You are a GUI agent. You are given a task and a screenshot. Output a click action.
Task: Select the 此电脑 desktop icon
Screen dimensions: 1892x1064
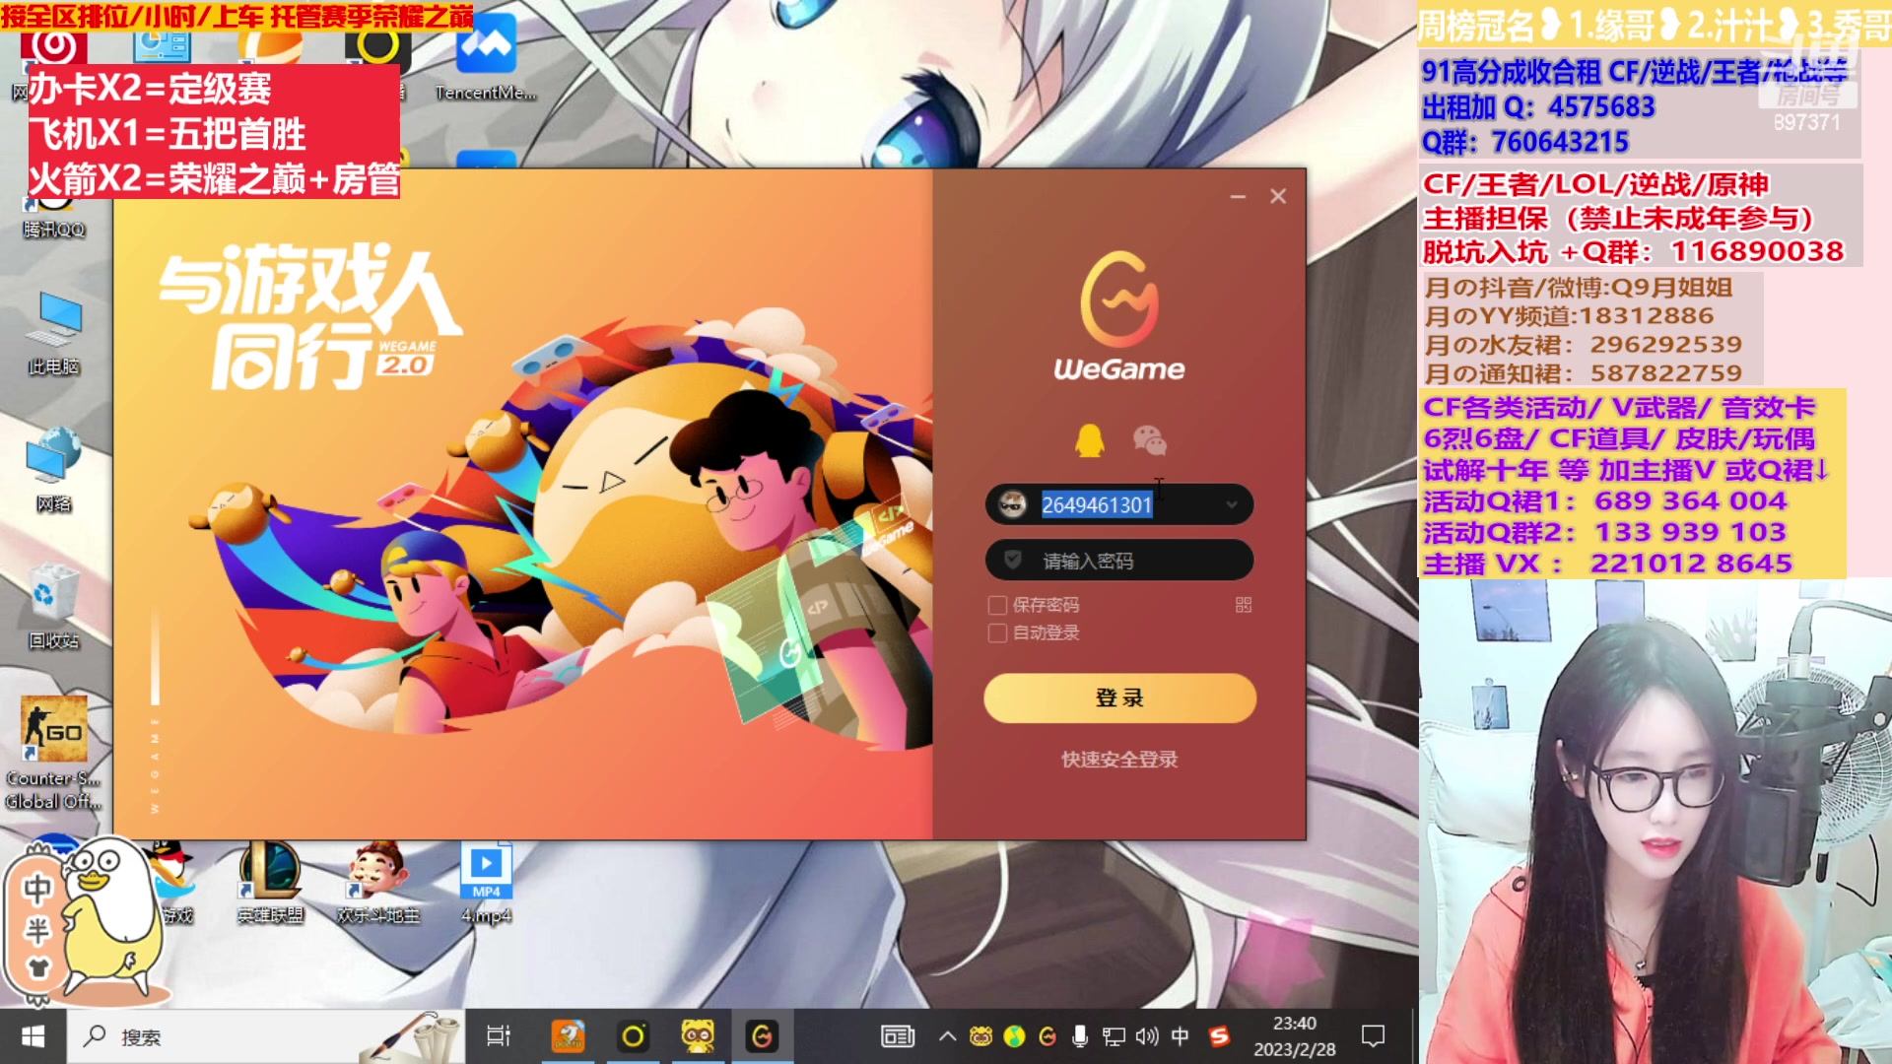point(54,333)
